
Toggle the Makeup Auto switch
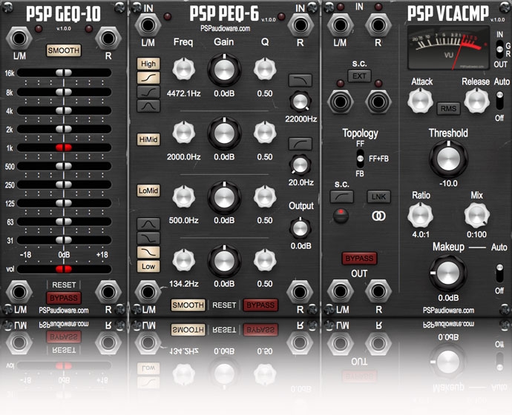pos(500,274)
